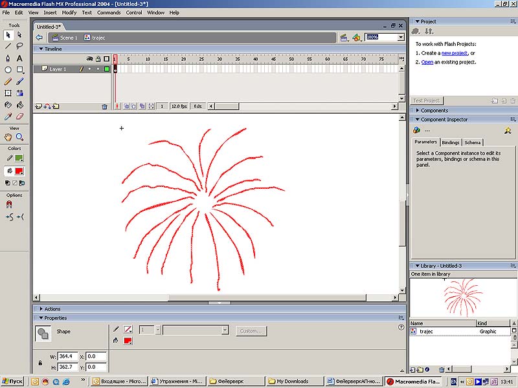Pick the Pencil tool
The height and width of the screenshot is (388, 518).
pos(8,81)
